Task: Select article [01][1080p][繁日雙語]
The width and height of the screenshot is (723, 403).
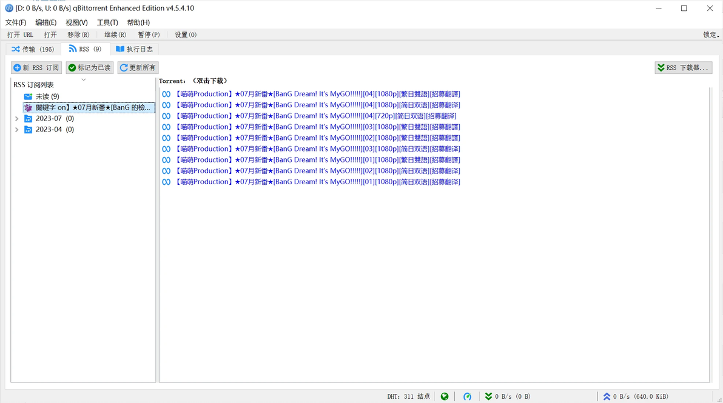Action: pyautogui.click(x=318, y=160)
